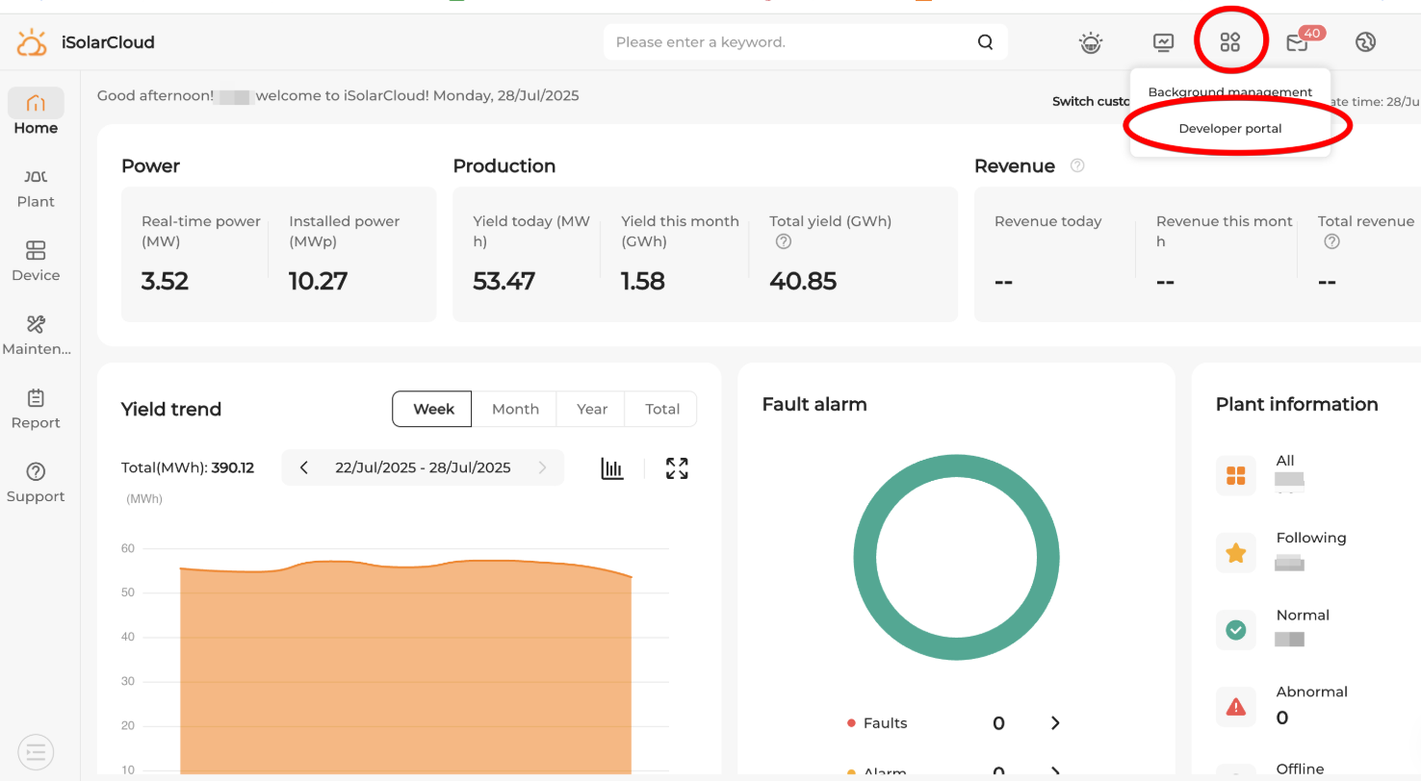Select the Week yield tab
Screen dimensions: 1421x781
432,409
